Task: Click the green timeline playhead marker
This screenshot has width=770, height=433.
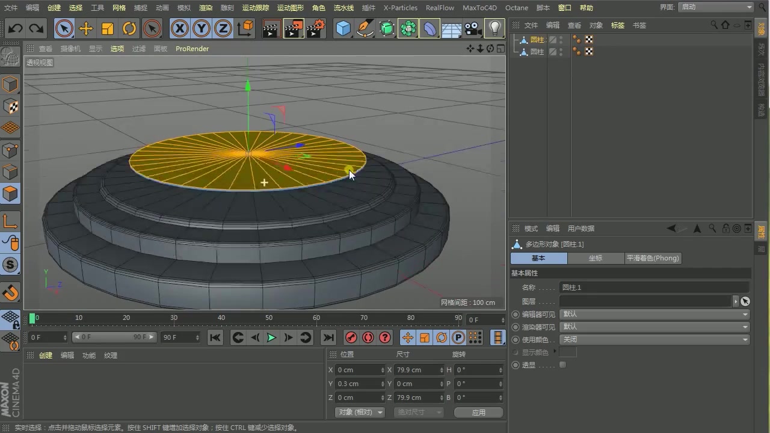Action: [x=33, y=318]
